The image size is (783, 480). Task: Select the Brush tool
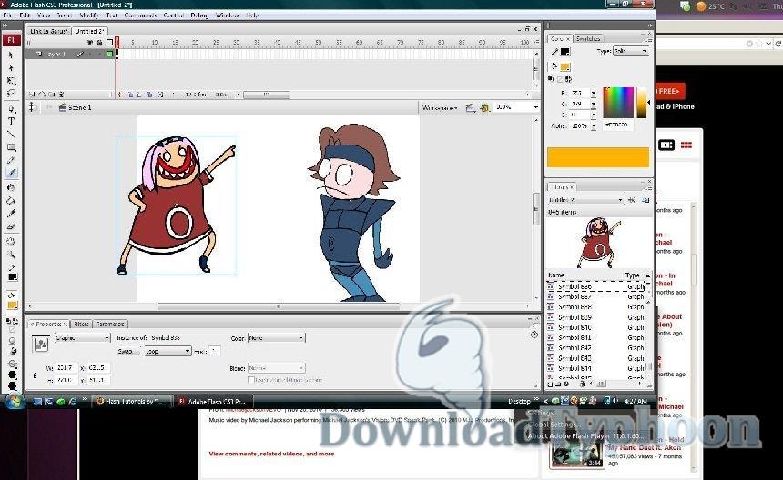pyautogui.click(x=12, y=173)
